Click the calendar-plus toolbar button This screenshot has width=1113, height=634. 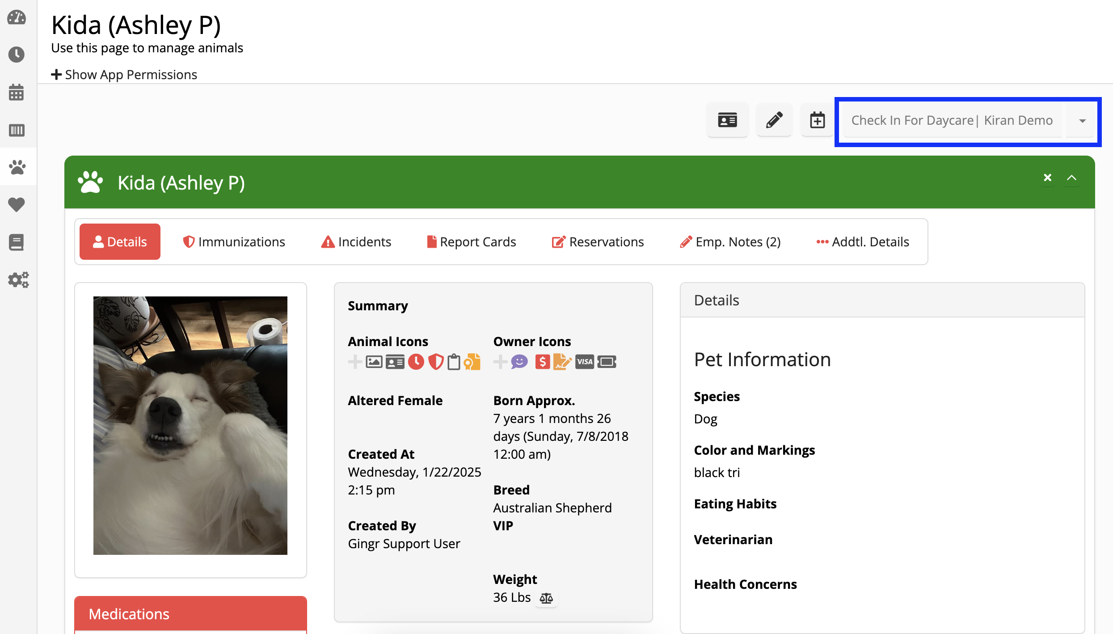click(817, 120)
